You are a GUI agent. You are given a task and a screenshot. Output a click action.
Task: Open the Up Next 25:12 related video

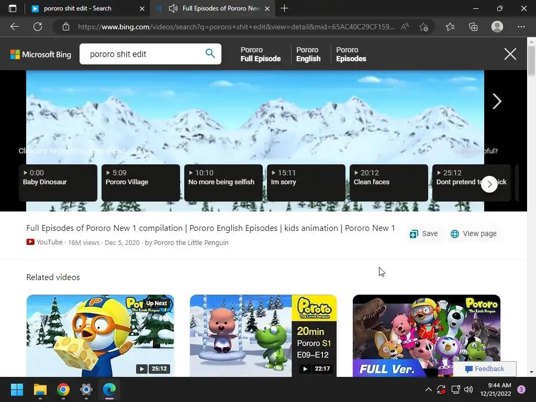(100, 336)
